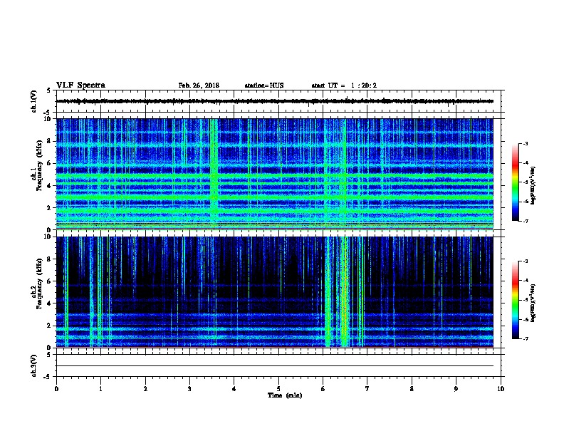Click the "5" tick on the time axis
564x436 pixels.
(x=278, y=389)
